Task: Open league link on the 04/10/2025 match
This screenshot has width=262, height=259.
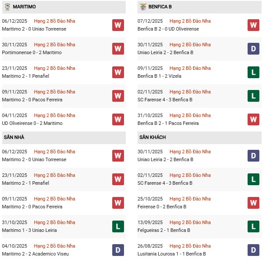Action: pyautogui.click(x=55, y=246)
